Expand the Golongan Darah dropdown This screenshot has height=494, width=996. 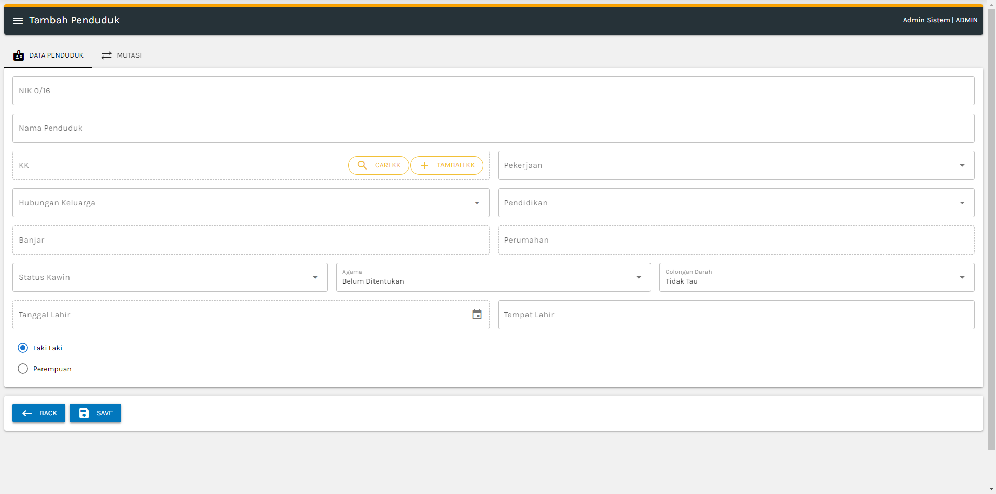(962, 277)
